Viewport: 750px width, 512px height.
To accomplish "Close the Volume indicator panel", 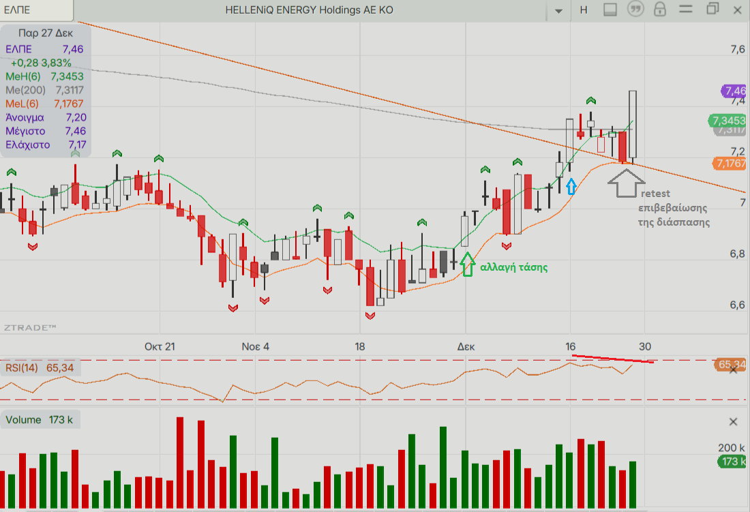I will click(x=733, y=421).
